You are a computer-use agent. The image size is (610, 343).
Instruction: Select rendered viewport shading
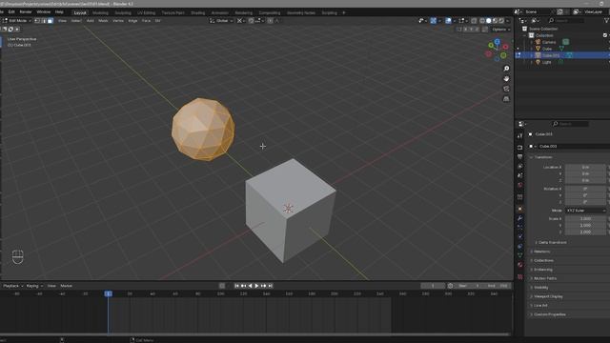pyautogui.click(x=501, y=21)
